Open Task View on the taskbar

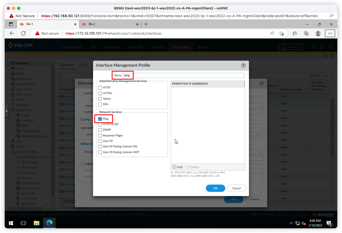24,223
